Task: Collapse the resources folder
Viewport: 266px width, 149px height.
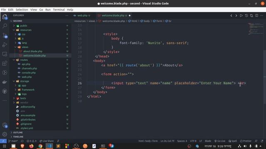Action: pos(26,30)
